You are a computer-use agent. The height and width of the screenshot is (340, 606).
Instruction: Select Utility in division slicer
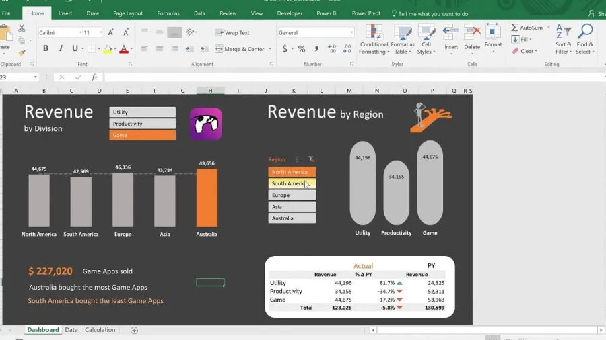click(x=142, y=112)
